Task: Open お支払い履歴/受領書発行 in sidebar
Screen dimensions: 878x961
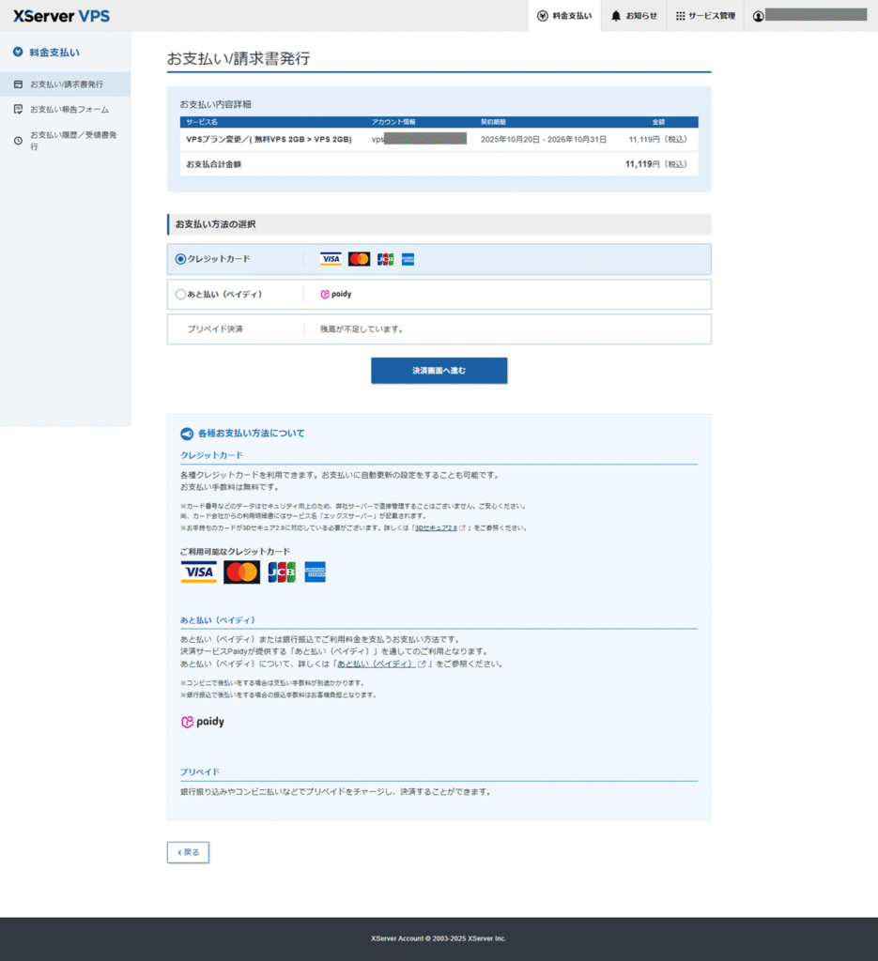Action: (72, 141)
